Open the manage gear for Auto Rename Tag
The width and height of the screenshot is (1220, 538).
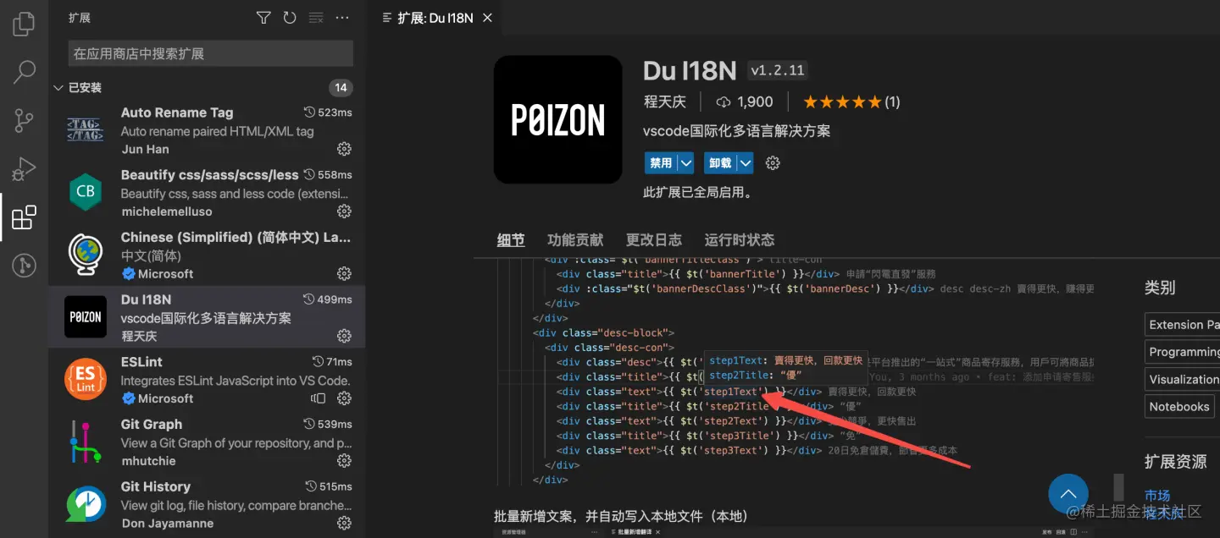click(344, 149)
